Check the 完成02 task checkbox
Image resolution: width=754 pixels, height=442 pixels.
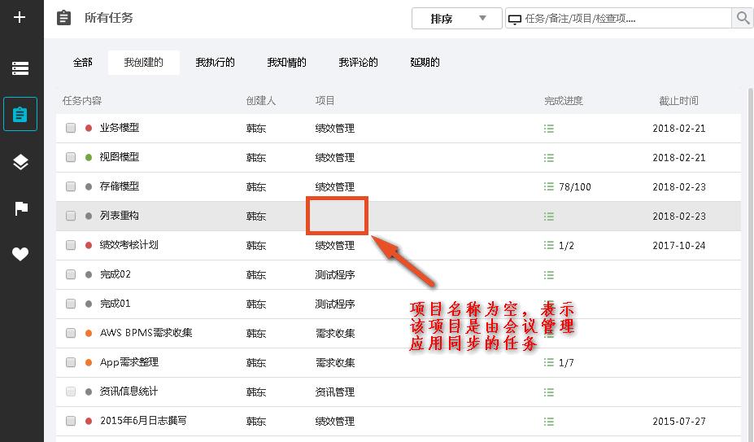click(71, 274)
